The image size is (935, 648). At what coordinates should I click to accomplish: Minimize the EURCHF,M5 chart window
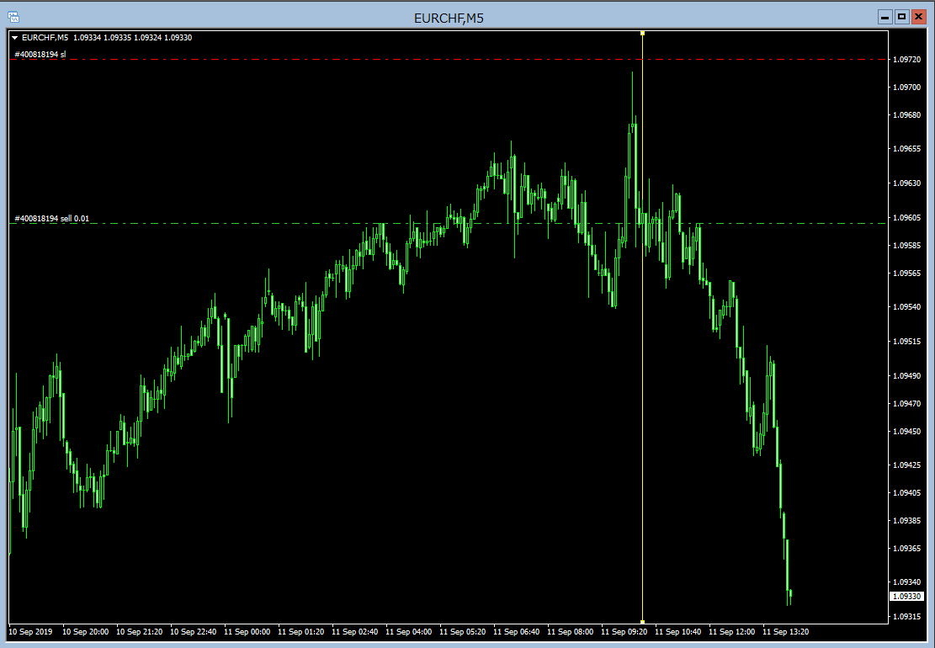click(x=885, y=18)
